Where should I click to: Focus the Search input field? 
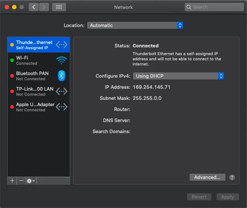tap(214, 7)
